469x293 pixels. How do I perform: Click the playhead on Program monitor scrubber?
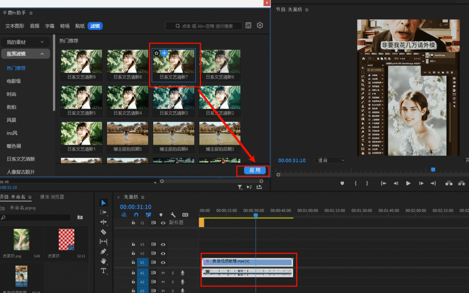point(433,170)
